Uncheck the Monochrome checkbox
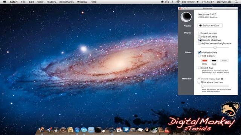 point(199,52)
